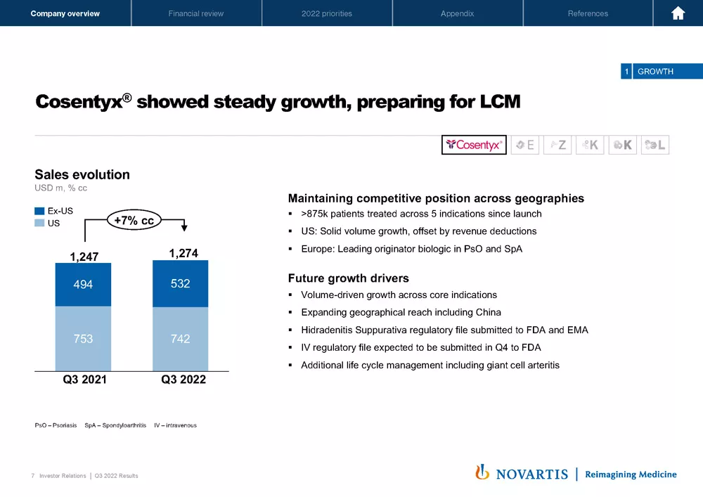Open the K product icon beside the Z icon
This screenshot has width=703, height=497.
point(590,145)
